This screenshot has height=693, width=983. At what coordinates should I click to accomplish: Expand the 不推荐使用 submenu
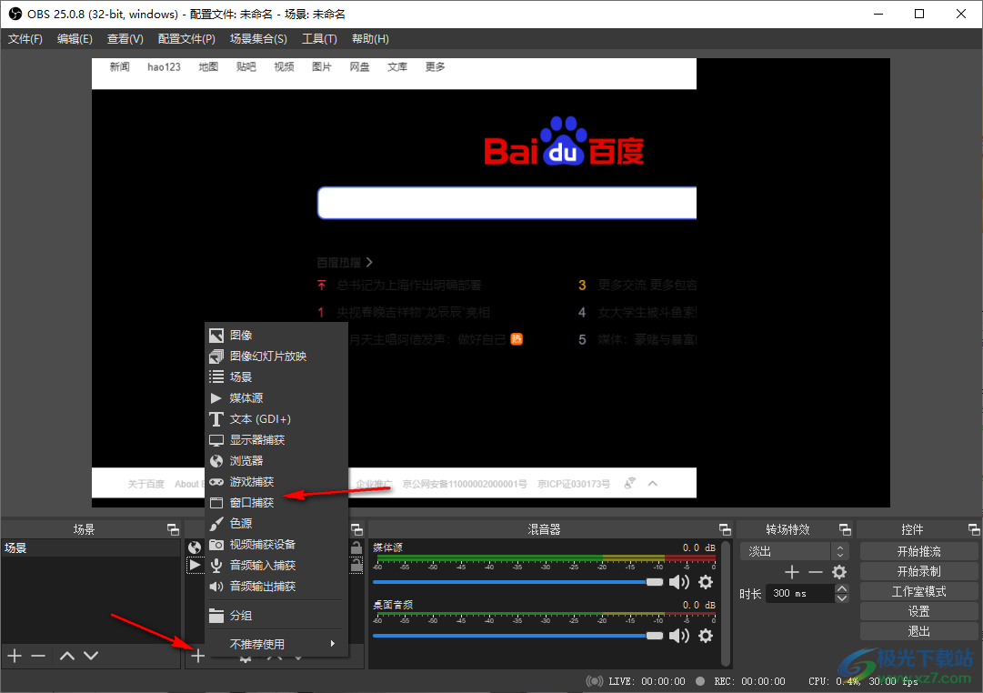tap(276, 644)
